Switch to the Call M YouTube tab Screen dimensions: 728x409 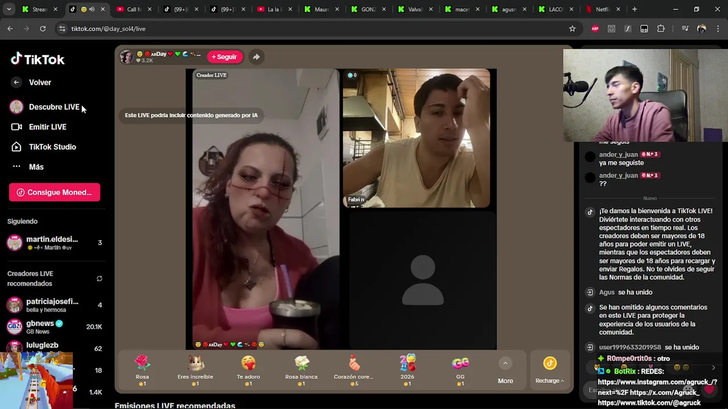point(135,9)
